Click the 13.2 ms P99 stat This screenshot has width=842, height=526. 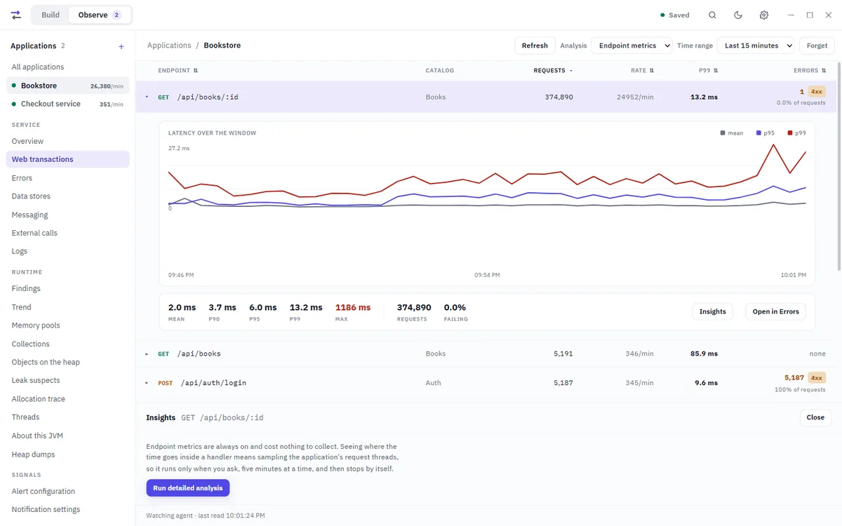coord(306,307)
